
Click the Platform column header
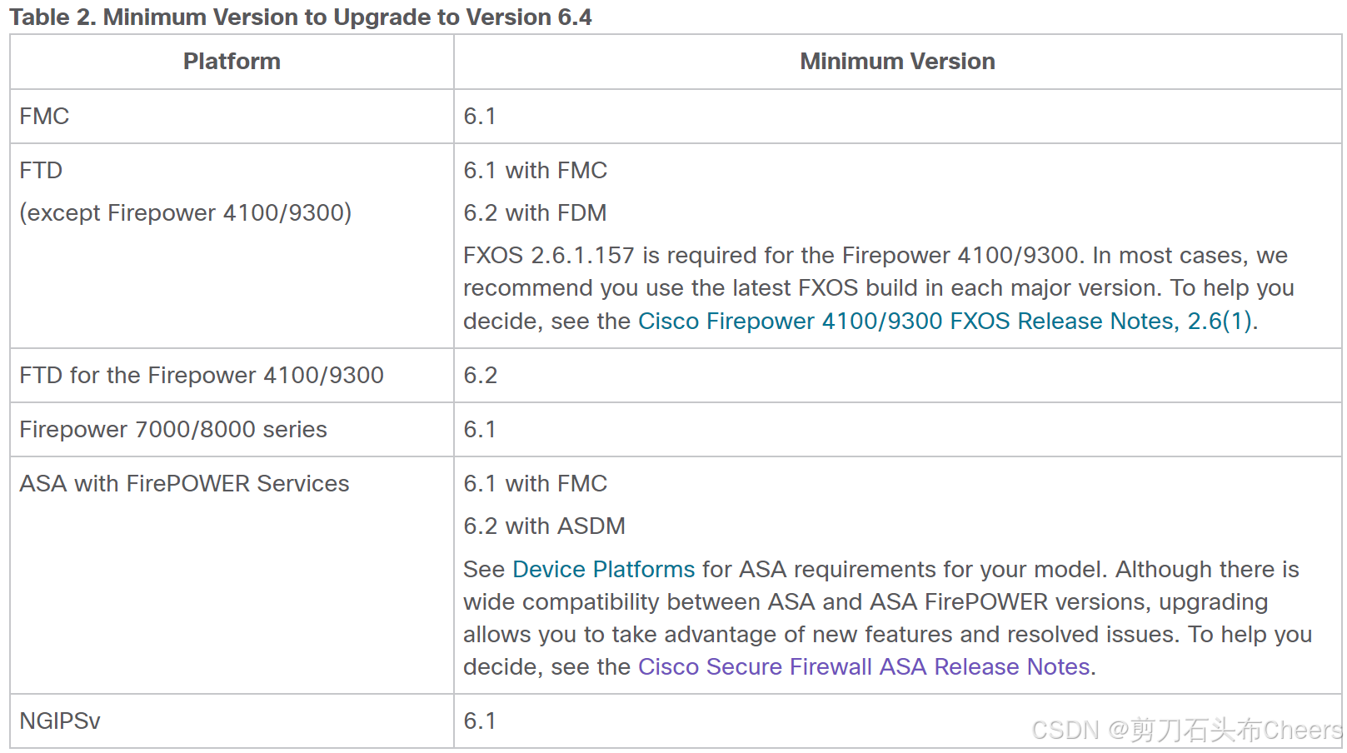[232, 62]
